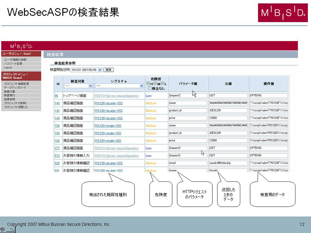Click the [request] parameter field in row 96
Viewport: 311px width, 233px height.
coord(188,96)
